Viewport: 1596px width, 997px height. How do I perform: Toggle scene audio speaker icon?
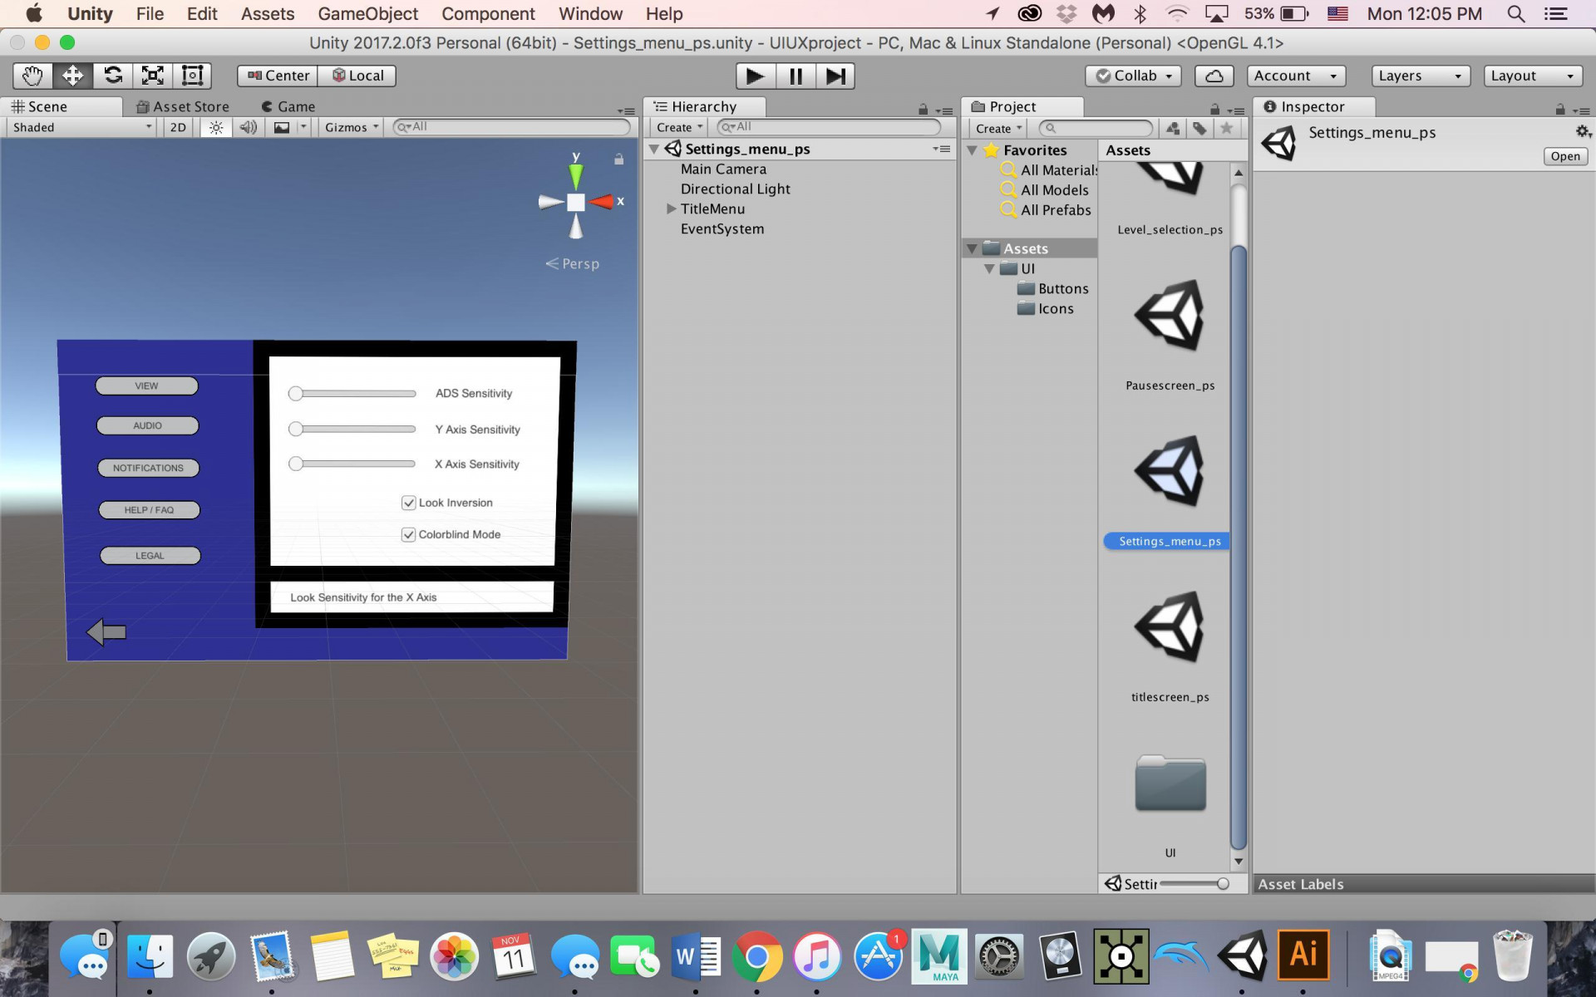pos(248,127)
